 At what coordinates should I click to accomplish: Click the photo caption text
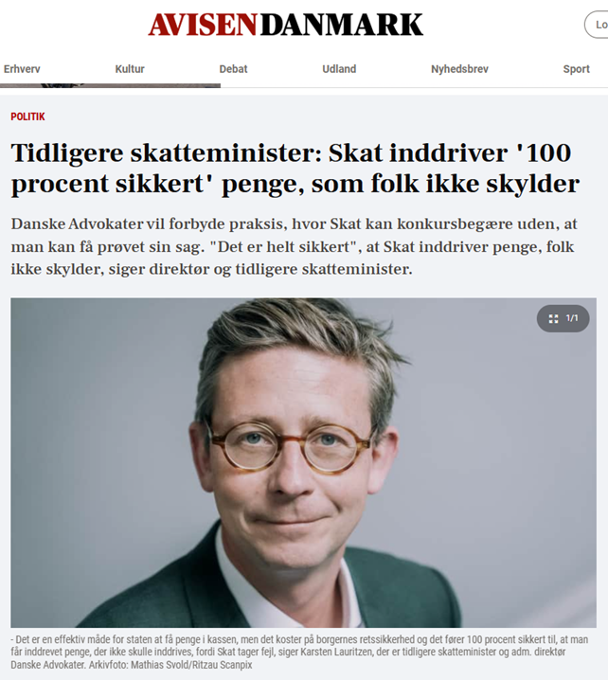(299, 652)
